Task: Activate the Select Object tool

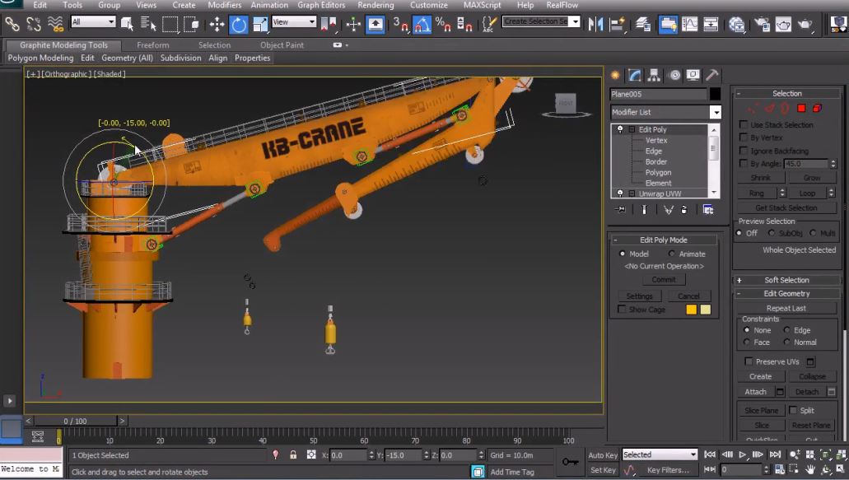Action: [127, 24]
